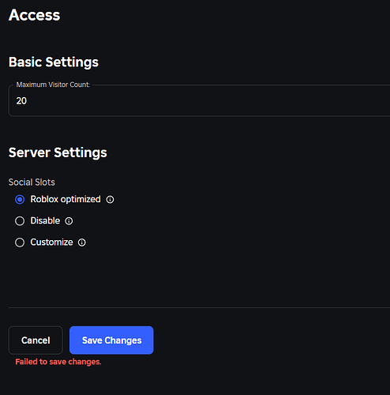Screen dimensions: 390x395
Task: Select the Customize radio button
Action: [x=20, y=243]
